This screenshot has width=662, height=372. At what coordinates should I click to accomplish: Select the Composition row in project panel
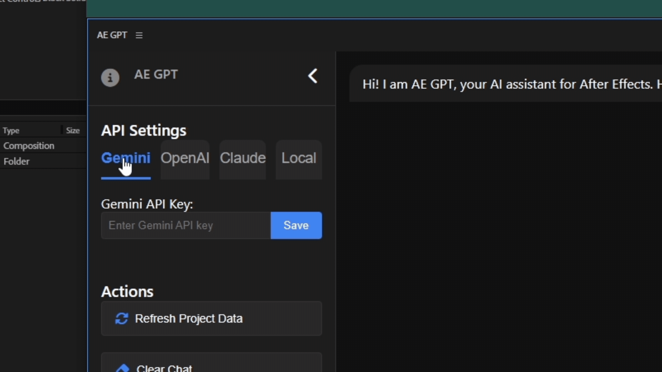[x=43, y=146]
